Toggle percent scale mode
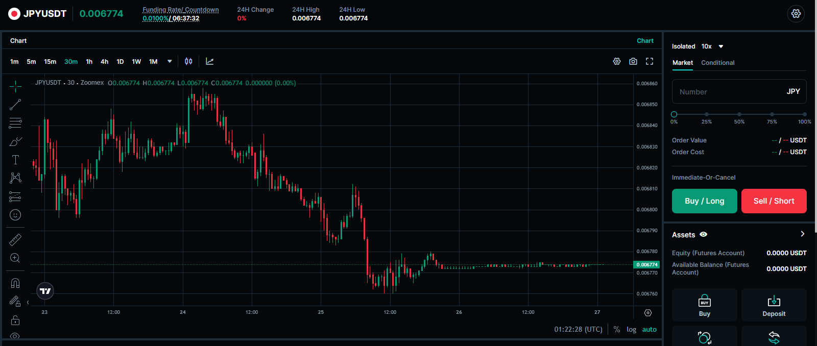This screenshot has height=346, width=817. coord(617,329)
